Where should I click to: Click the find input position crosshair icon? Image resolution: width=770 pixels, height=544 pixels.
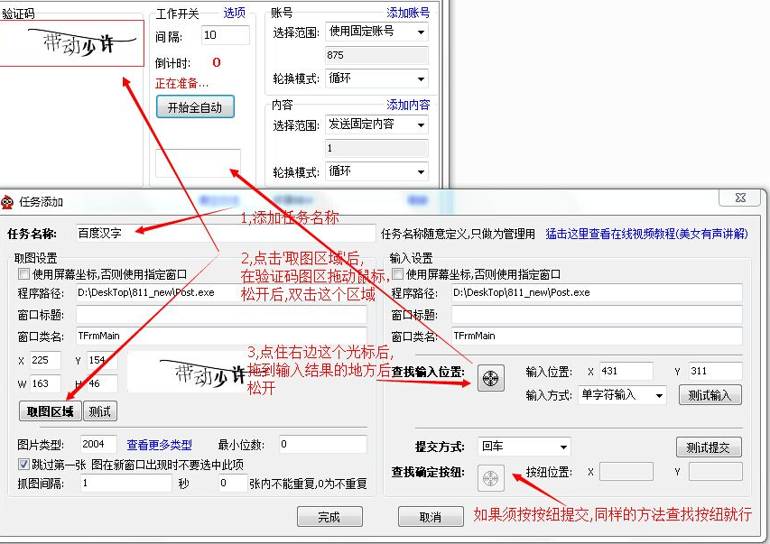click(x=490, y=378)
